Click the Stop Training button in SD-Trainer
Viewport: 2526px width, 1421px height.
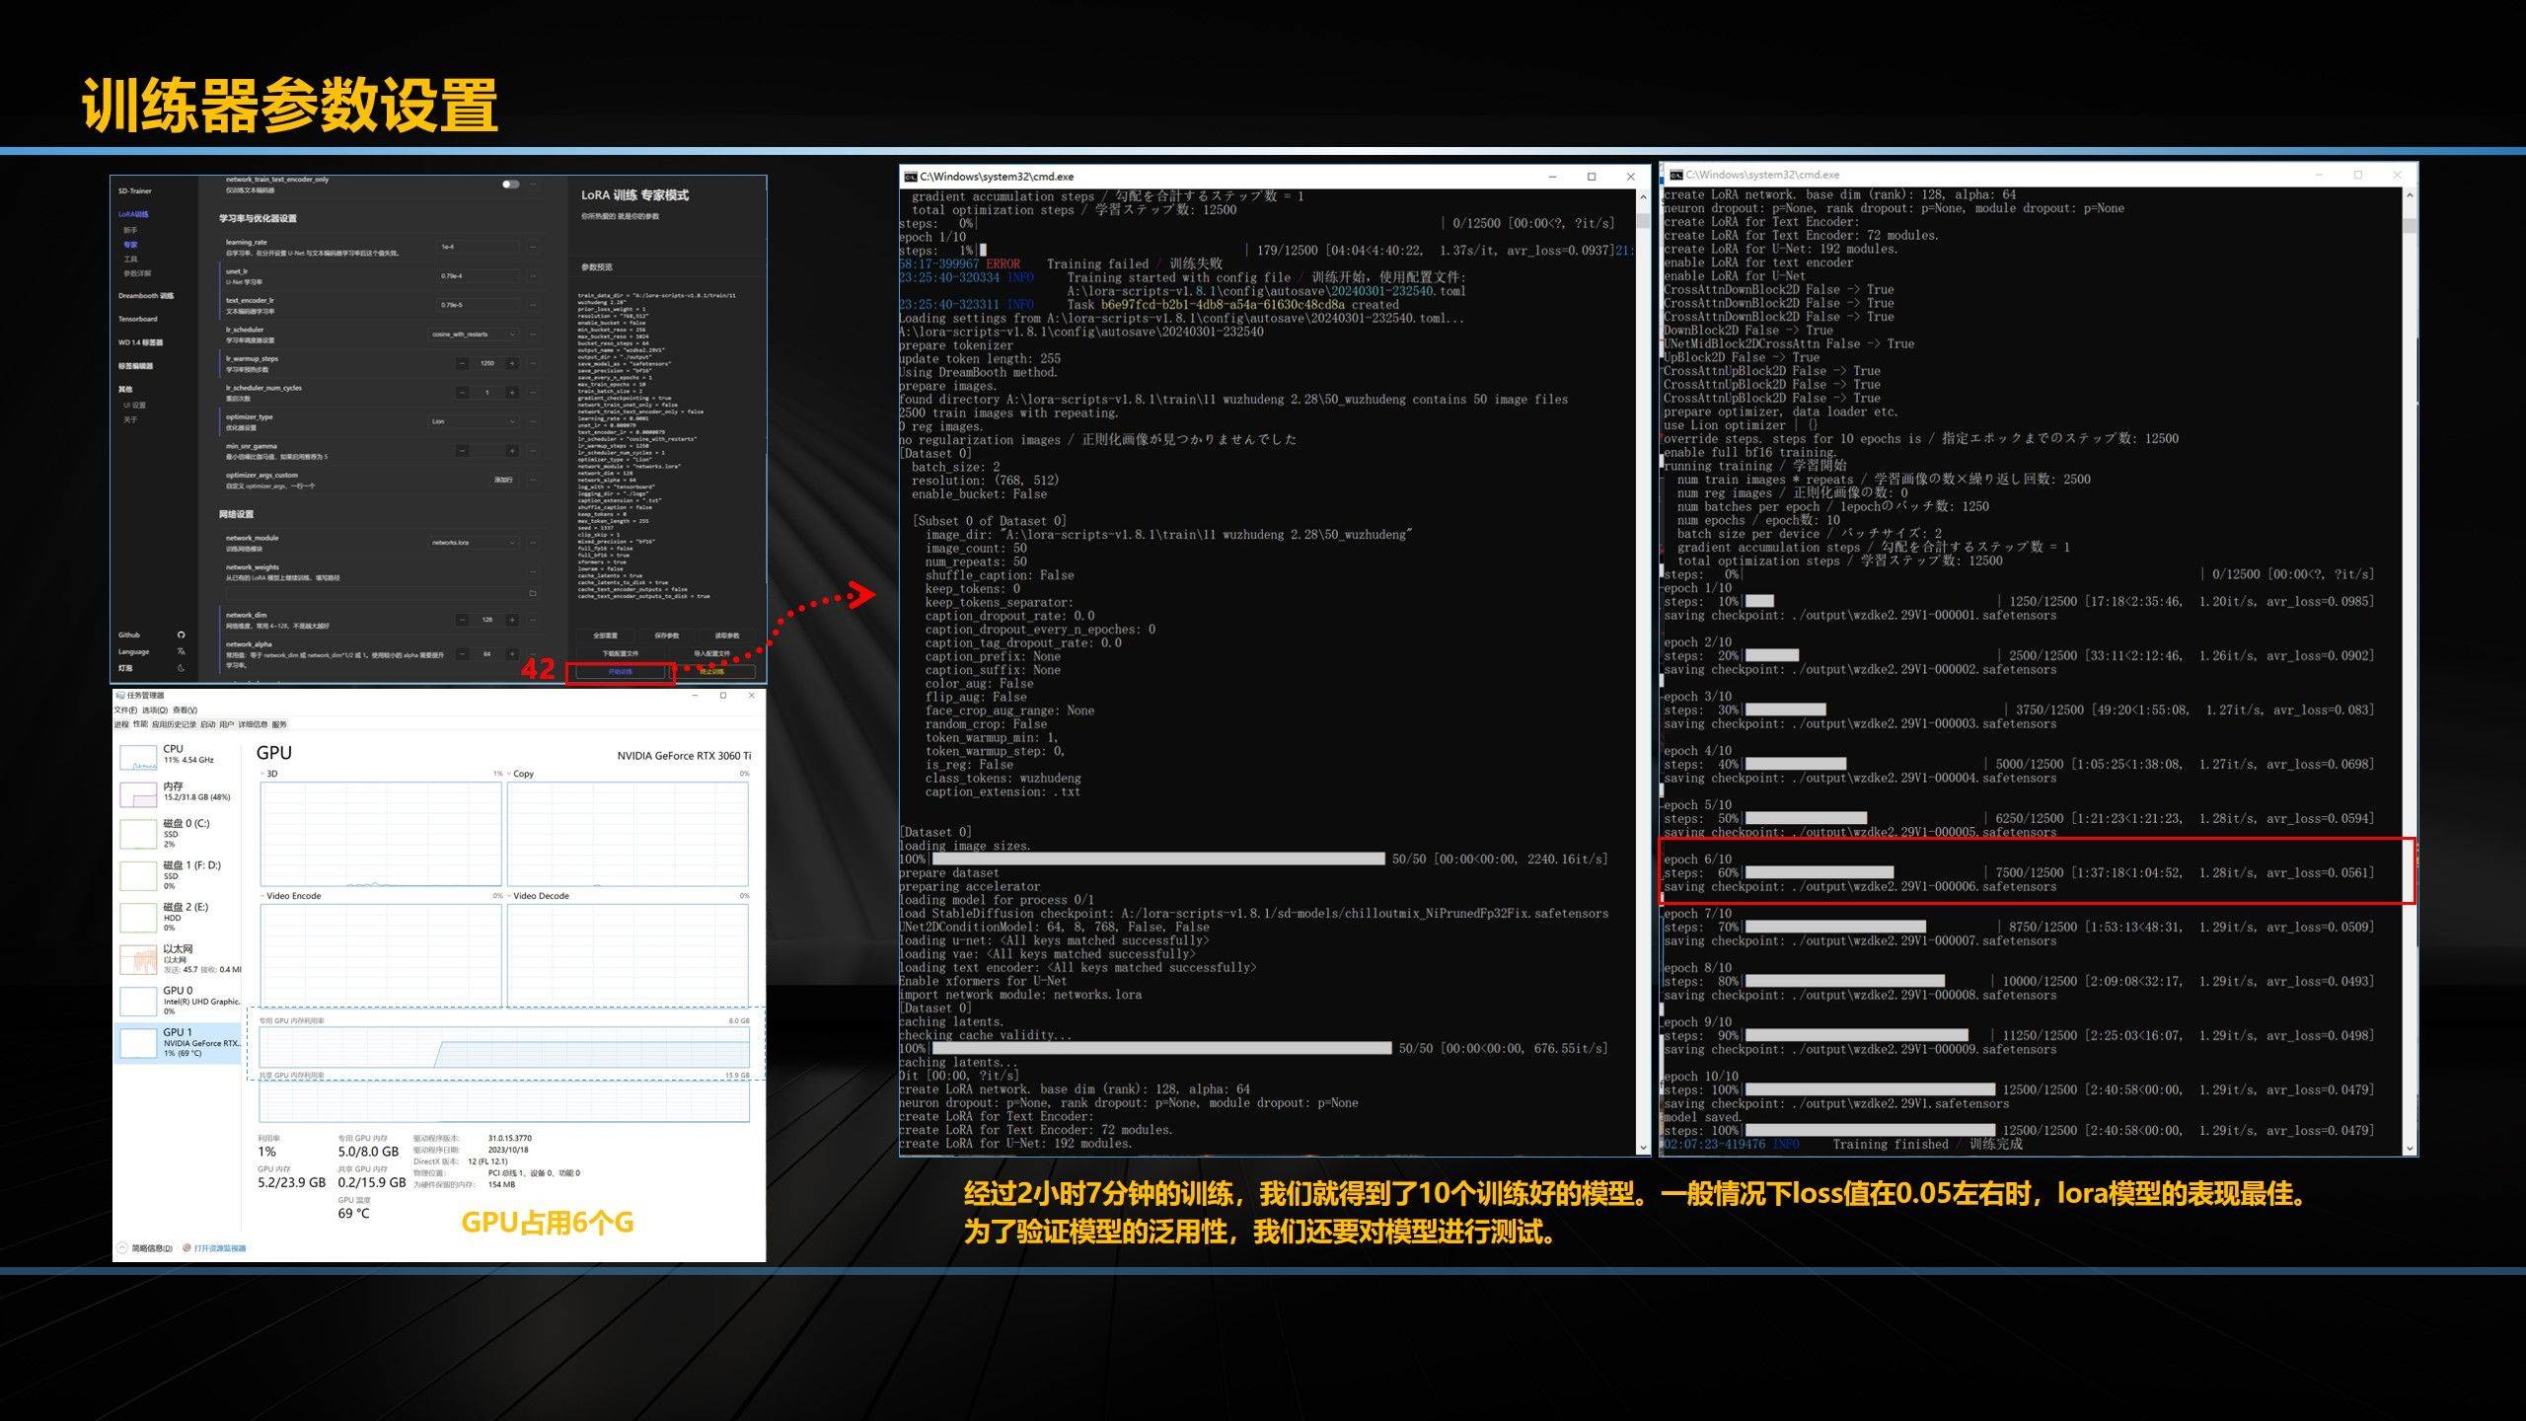click(712, 671)
